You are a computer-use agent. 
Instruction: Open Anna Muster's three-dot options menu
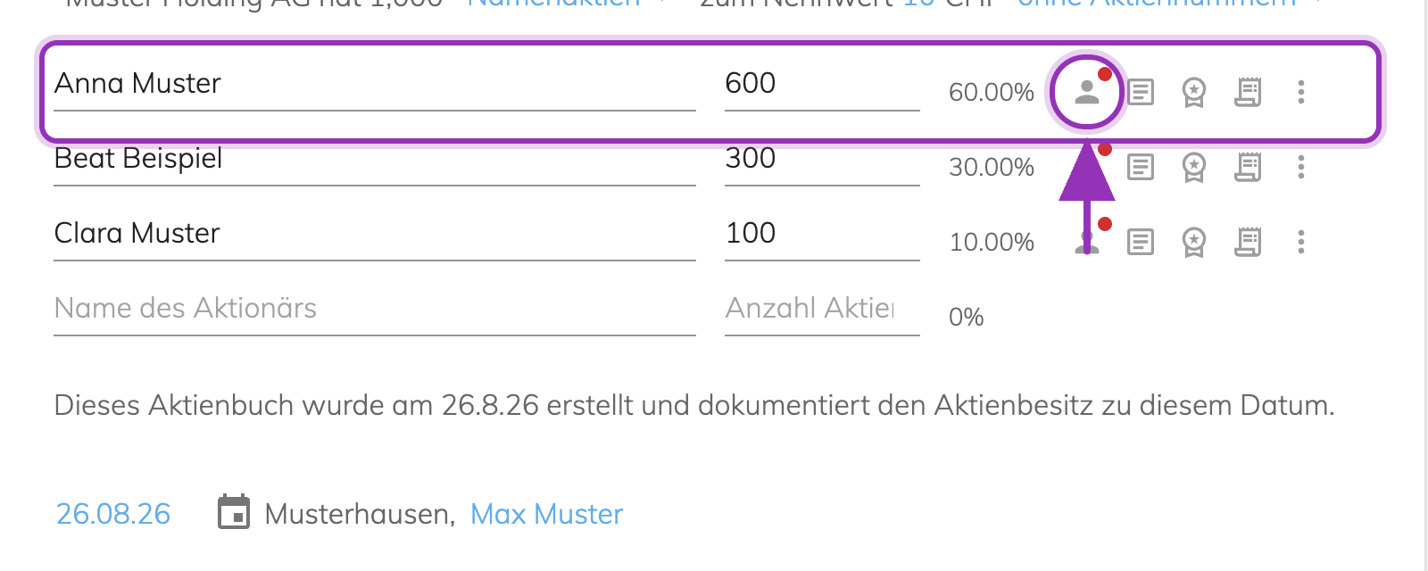(1301, 92)
